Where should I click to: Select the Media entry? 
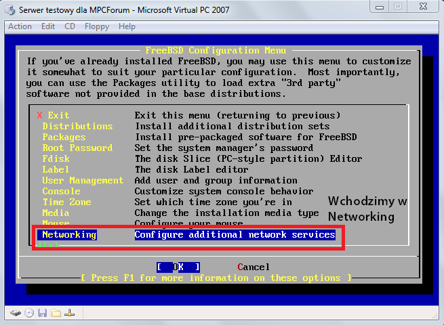[x=56, y=213]
